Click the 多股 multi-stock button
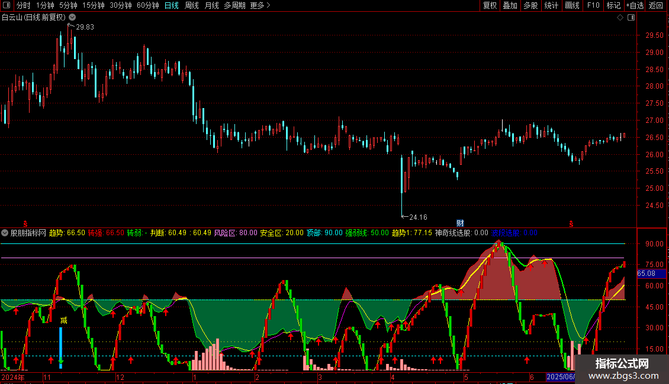This screenshot has height=384, width=669. tap(530, 5)
